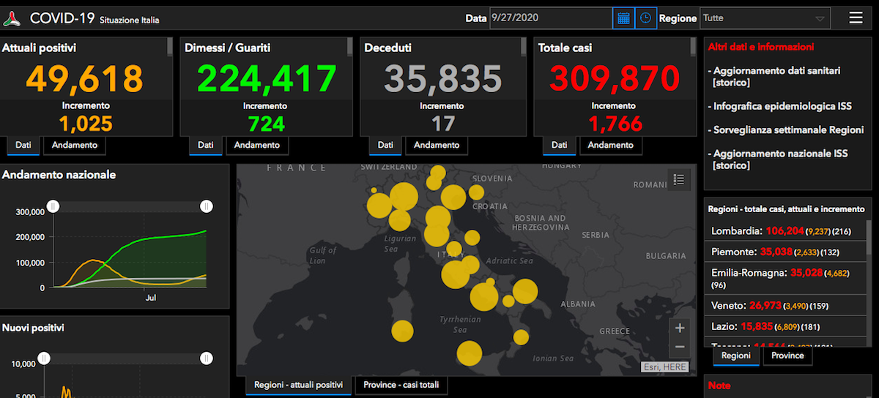This screenshot has width=879, height=398.
Task: Select Regioni - attuali positivi map tab
Action: (298, 385)
